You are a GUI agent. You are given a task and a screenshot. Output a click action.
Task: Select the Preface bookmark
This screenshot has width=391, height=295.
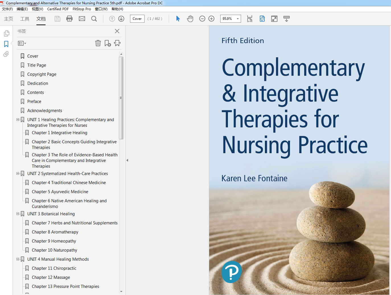tap(34, 102)
